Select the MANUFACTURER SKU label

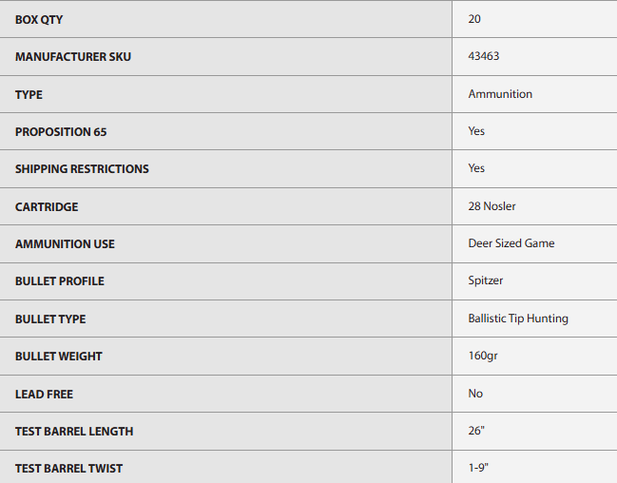[73, 57]
